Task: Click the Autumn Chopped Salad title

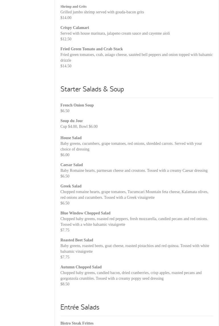Action: 81,267
